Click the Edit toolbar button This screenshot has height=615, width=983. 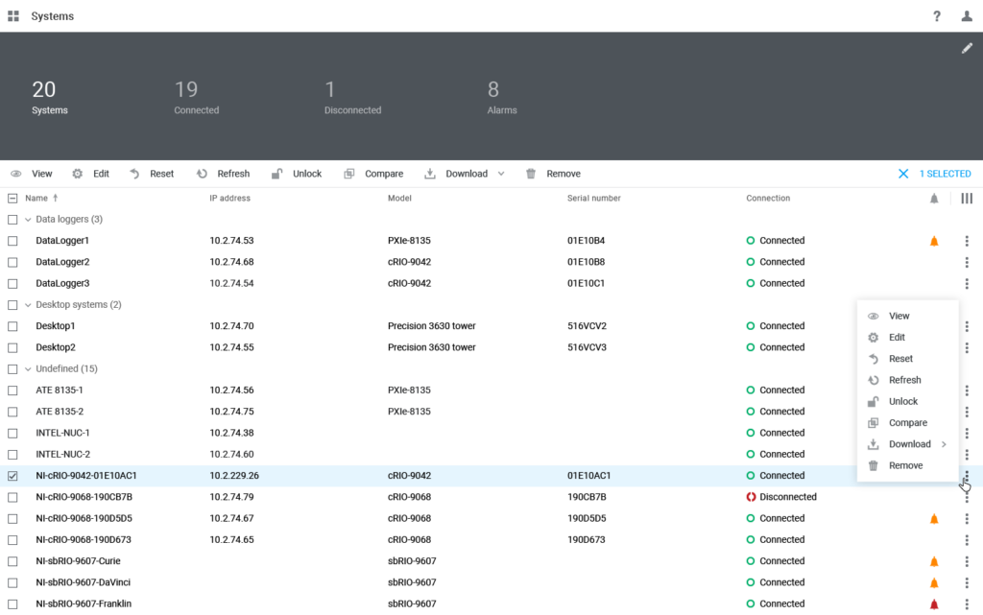click(90, 174)
